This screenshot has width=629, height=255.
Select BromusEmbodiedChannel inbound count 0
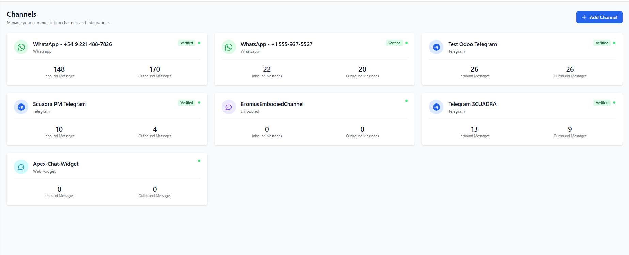[267, 129]
